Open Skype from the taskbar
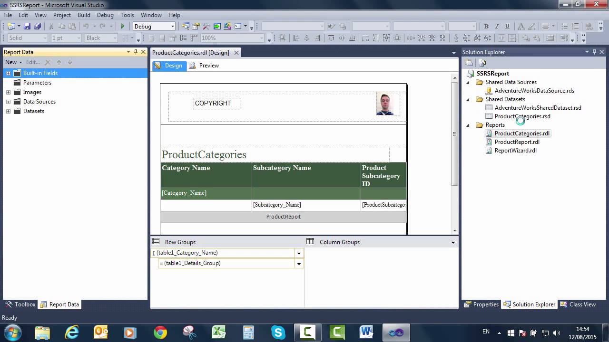 pos(278,332)
